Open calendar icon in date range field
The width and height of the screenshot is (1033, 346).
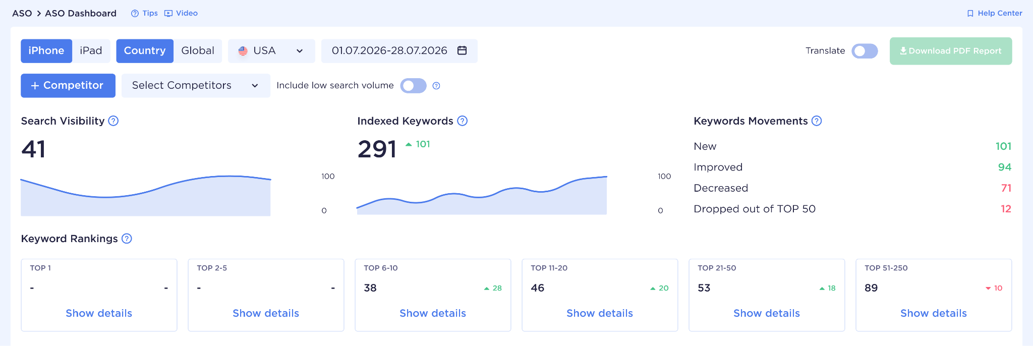pyautogui.click(x=462, y=50)
